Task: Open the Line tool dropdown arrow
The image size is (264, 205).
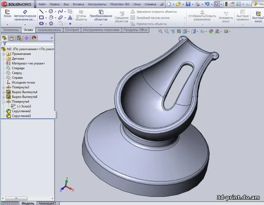Action: pos(46,12)
